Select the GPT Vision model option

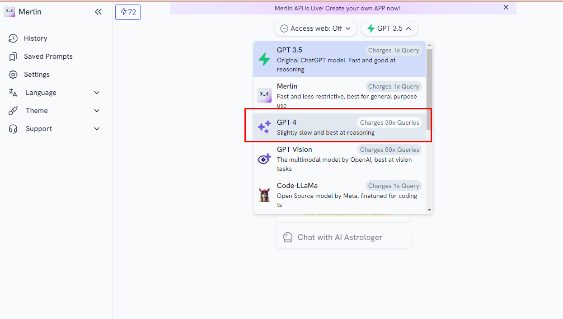[x=339, y=159]
